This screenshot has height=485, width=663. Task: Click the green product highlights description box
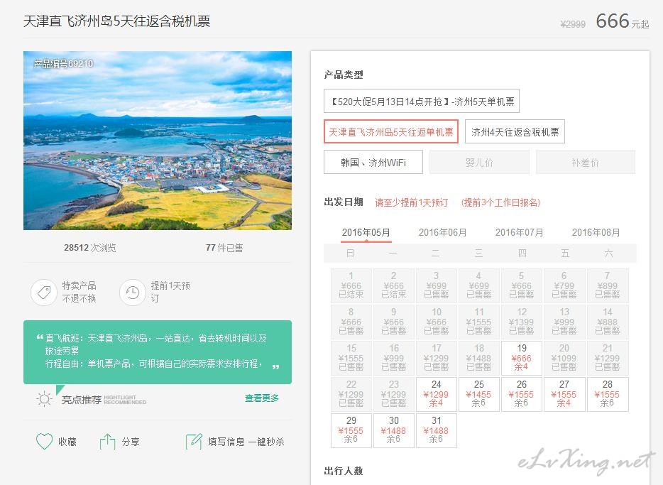pyautogui.click(x=158, y=352)
